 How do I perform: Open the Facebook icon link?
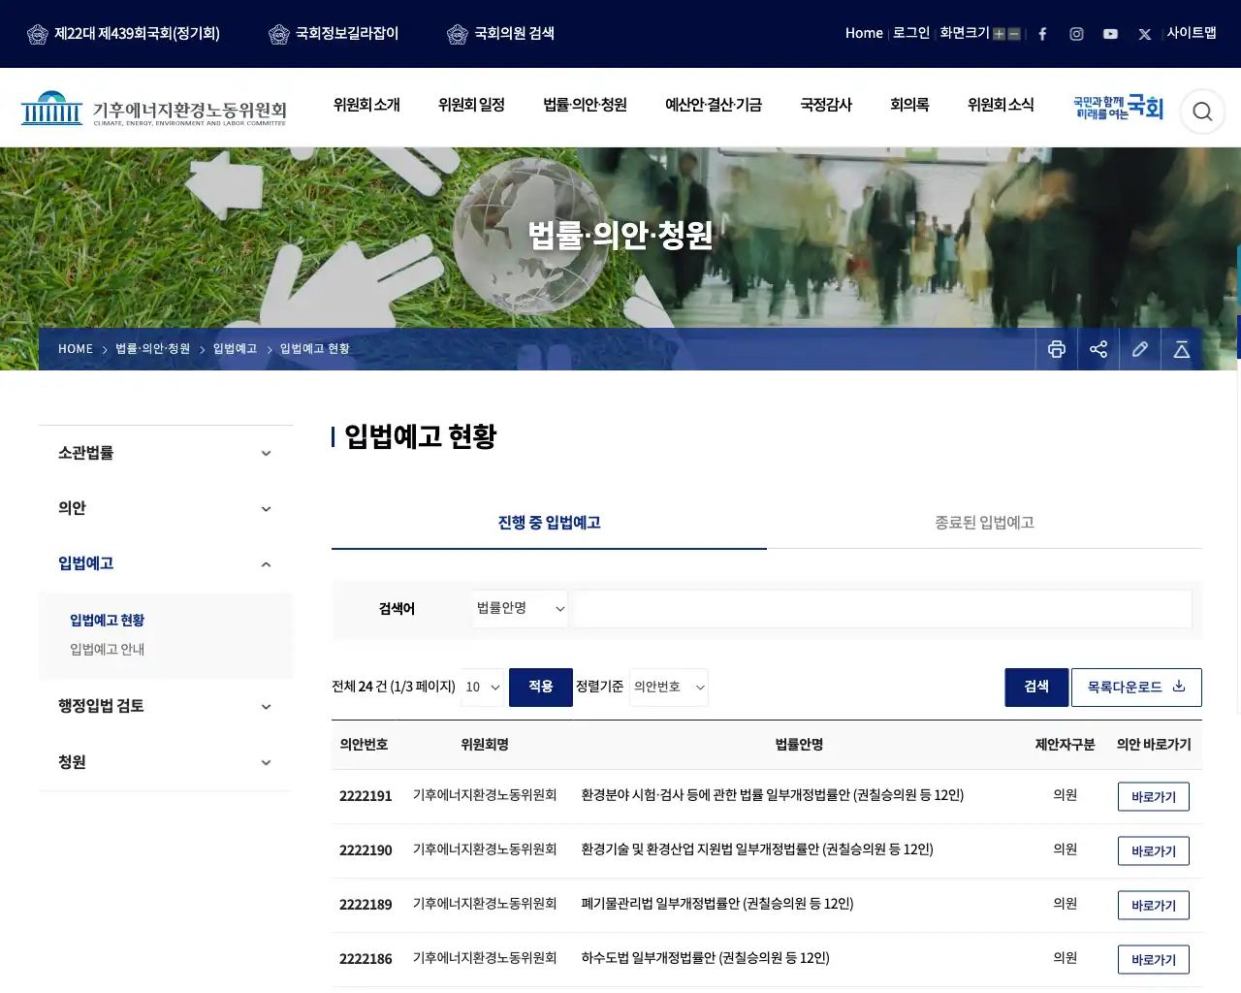[1042, 34]
